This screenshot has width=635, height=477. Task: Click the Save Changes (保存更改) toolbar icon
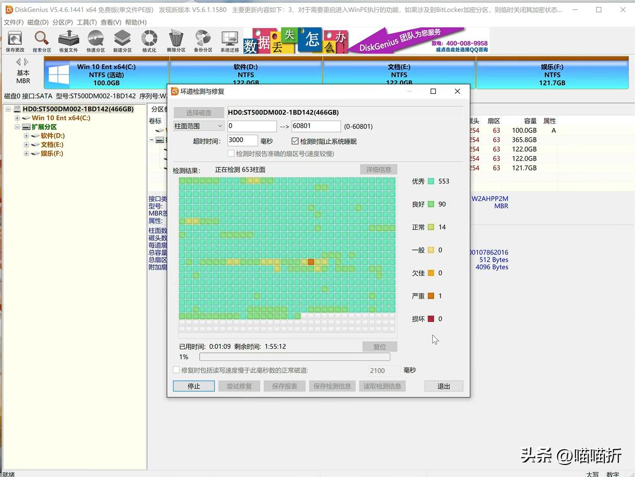click(15, 41)
